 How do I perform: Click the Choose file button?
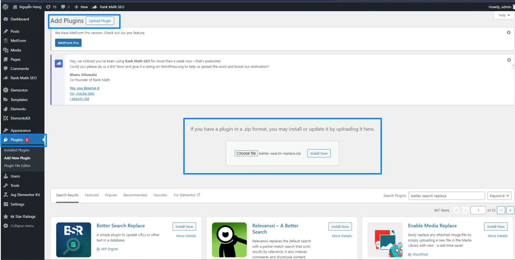pos(246,153)
